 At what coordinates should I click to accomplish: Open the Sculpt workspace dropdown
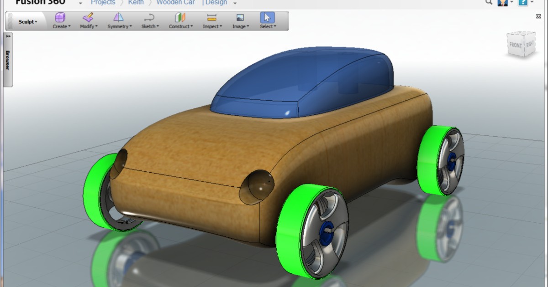click(27, 21)
